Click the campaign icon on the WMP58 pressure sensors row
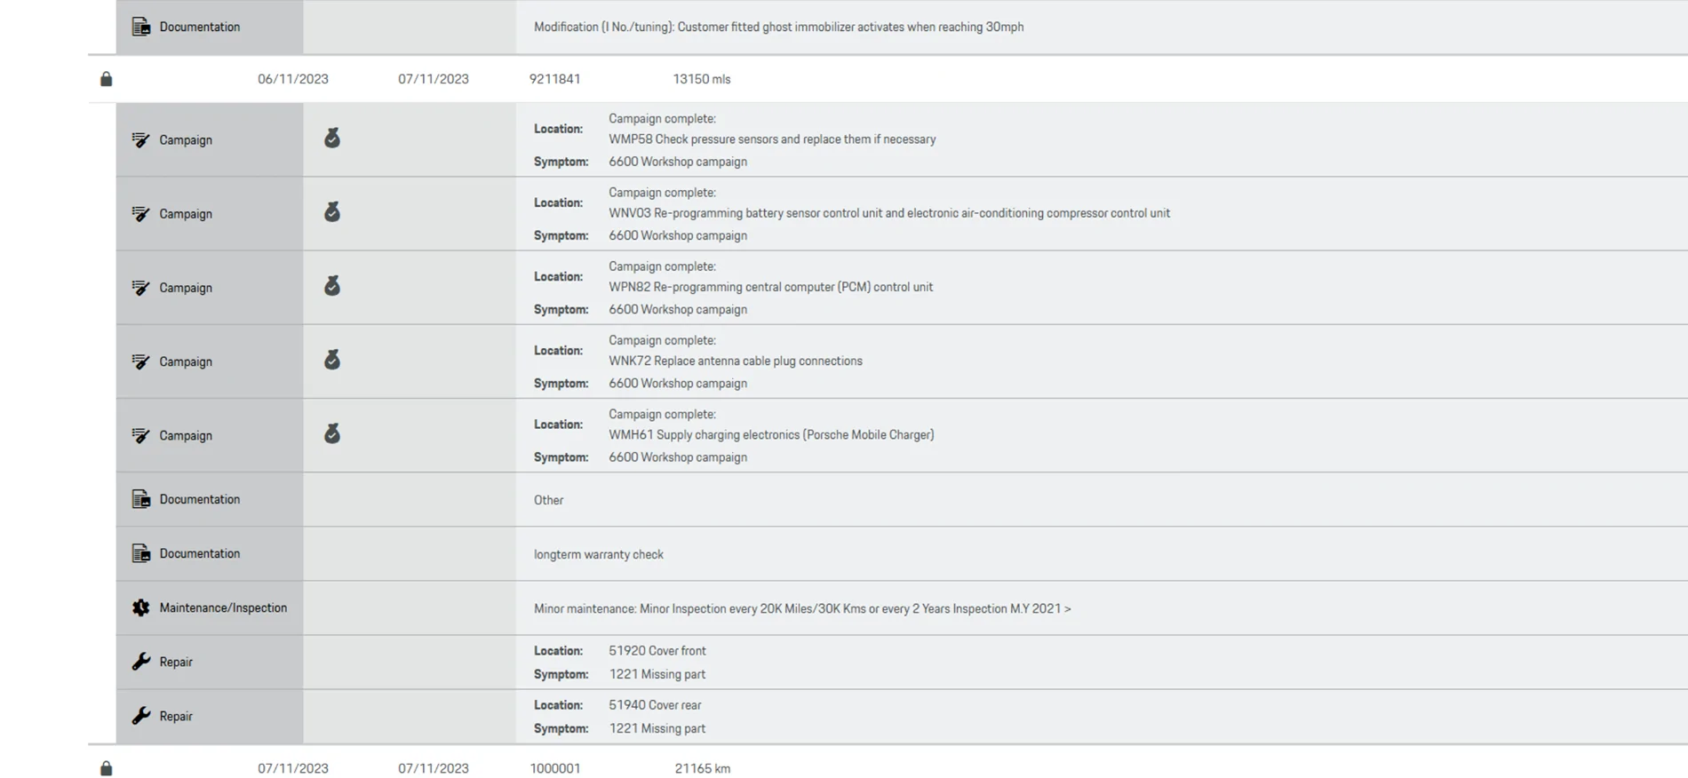The height and width of the screenshot is (778, 1688). pos(141,139)
